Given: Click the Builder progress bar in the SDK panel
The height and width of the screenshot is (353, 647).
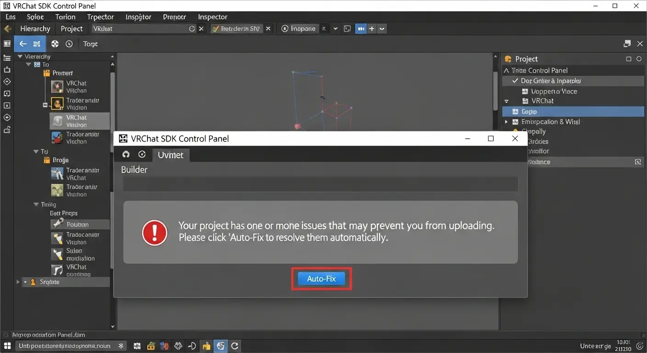Looking at the screenshot, I should pyautogui.click(x=320, y=184).
